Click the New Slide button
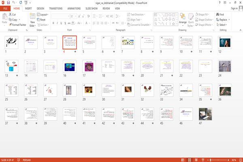The height and width of the screenshot is (162, 243). click(32, 20)
